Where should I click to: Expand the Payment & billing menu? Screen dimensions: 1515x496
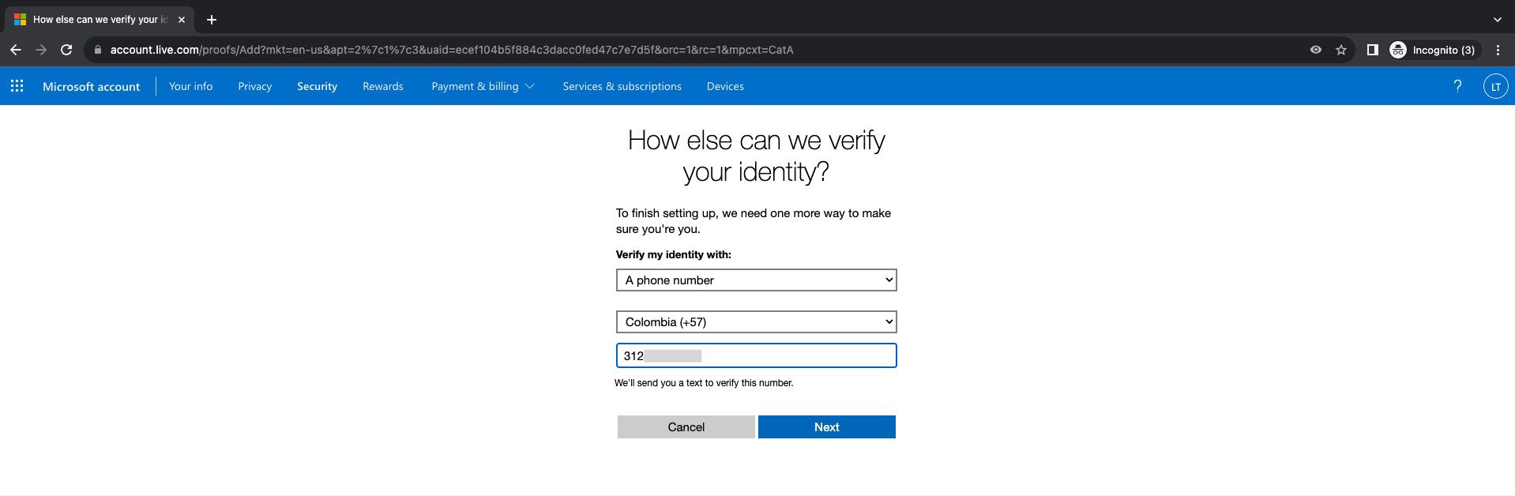point(483,86)
